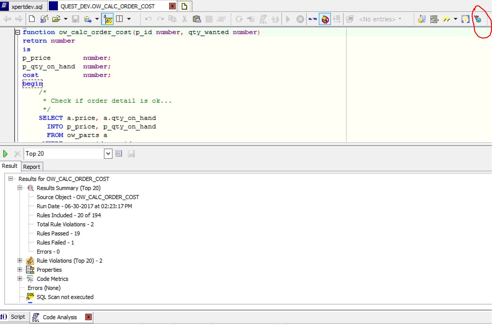Collapse the 'Results for OW_CALC_ORDER_COST' node

pyautogui.click(x=11, y=179)
